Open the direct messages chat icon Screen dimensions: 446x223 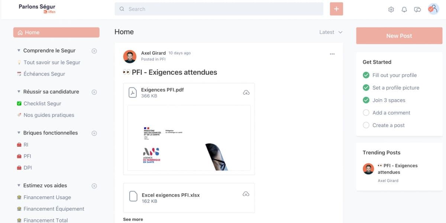point(417,9)
